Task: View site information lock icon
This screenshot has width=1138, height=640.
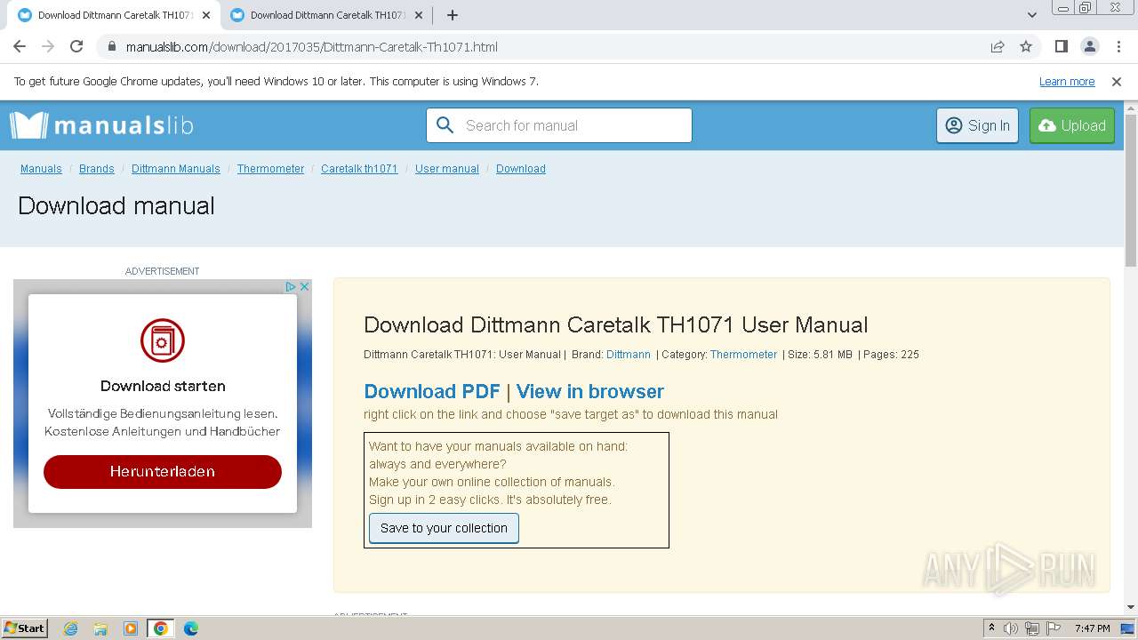Action: pos(111,46)
